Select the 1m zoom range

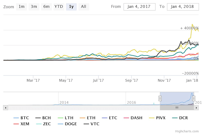point(21,7)
